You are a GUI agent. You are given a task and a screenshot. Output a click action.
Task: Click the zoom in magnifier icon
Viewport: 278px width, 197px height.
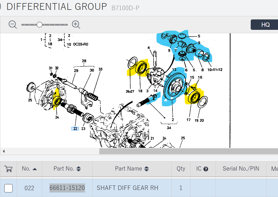pyautogui.click(x=76, y=24)
